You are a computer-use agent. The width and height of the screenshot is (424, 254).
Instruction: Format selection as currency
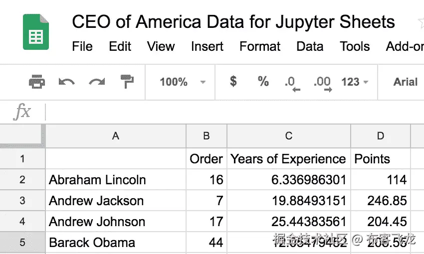(233, 82)
